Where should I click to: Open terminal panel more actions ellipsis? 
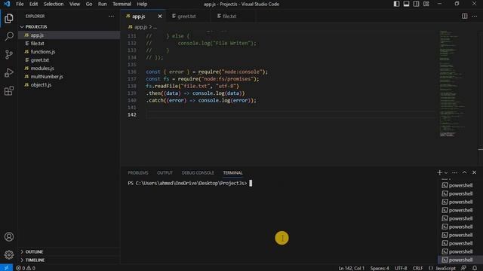tap(454, 172)
